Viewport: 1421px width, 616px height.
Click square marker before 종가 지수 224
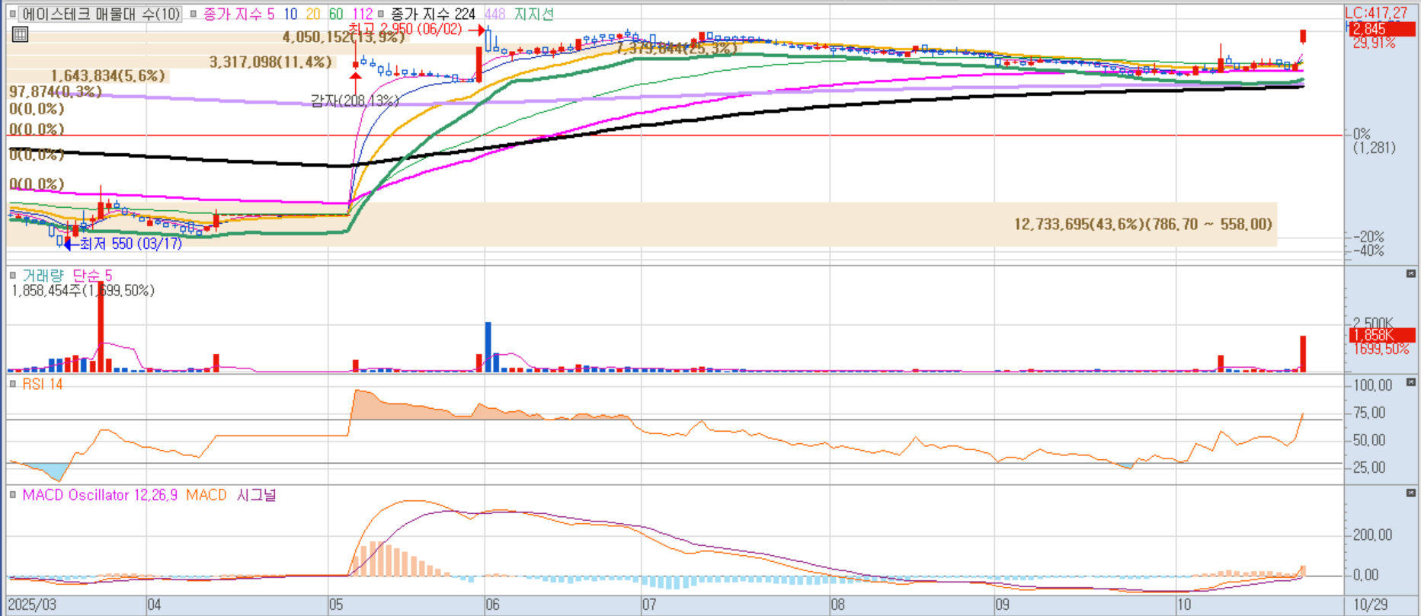pyautogui.click(x=381, y=14)
